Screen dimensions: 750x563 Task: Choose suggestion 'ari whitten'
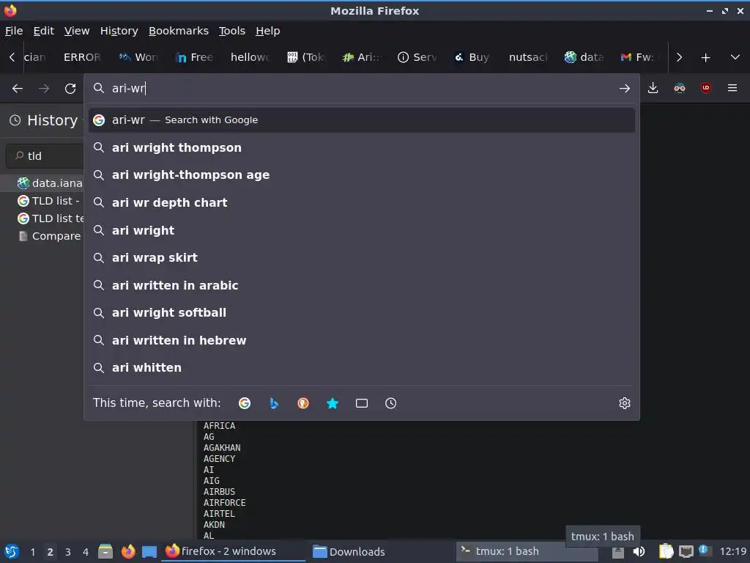tap(362, 368)
